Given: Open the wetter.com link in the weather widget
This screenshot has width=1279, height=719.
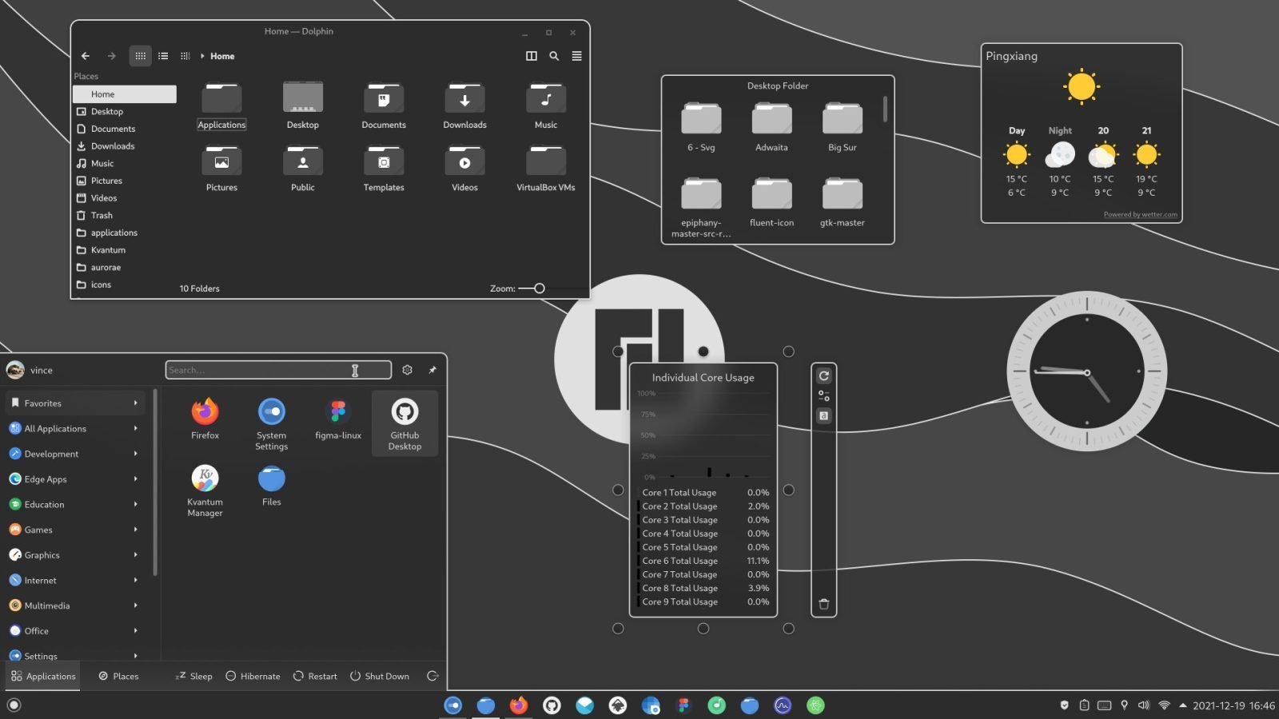Looking at the screenshot, I should (1140, 214).
